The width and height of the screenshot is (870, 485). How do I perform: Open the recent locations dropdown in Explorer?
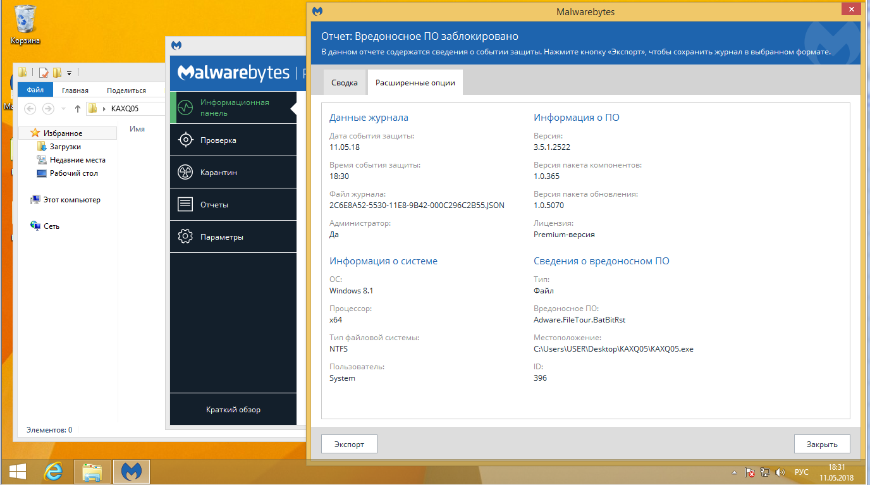[x=63, y=109]
